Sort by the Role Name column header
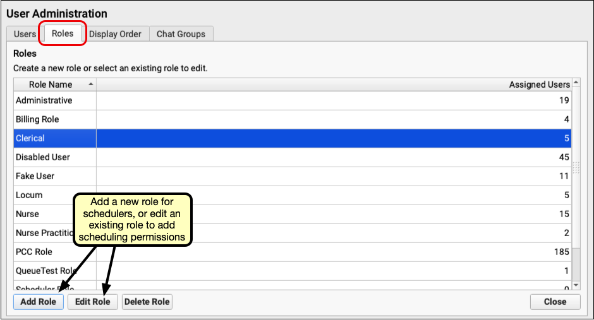This screenshot has width=594, height=320. click(51, 85)
